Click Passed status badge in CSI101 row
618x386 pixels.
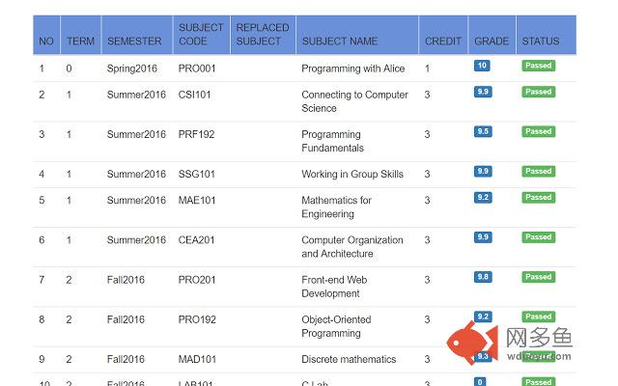coord(539,92)
